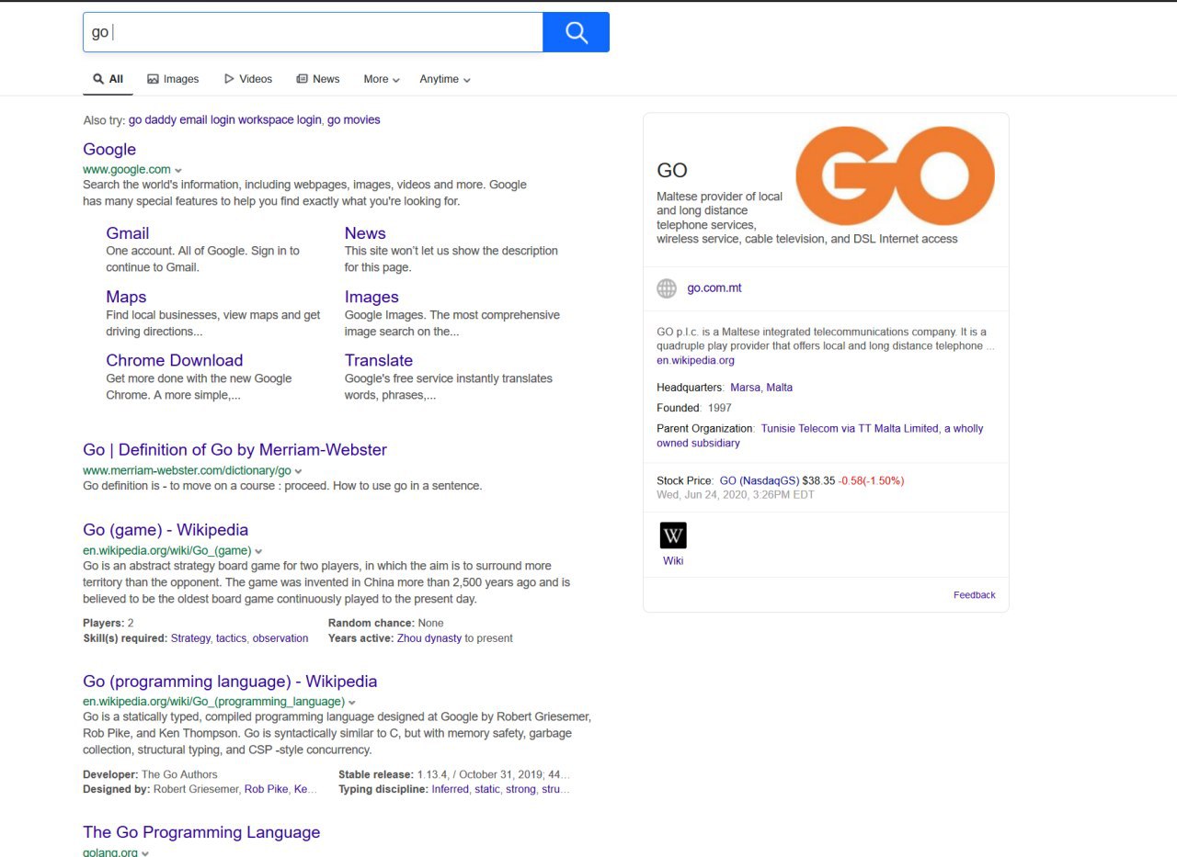
Task: Click the strong typing discipline link
Action: click(x=520, y=789)
